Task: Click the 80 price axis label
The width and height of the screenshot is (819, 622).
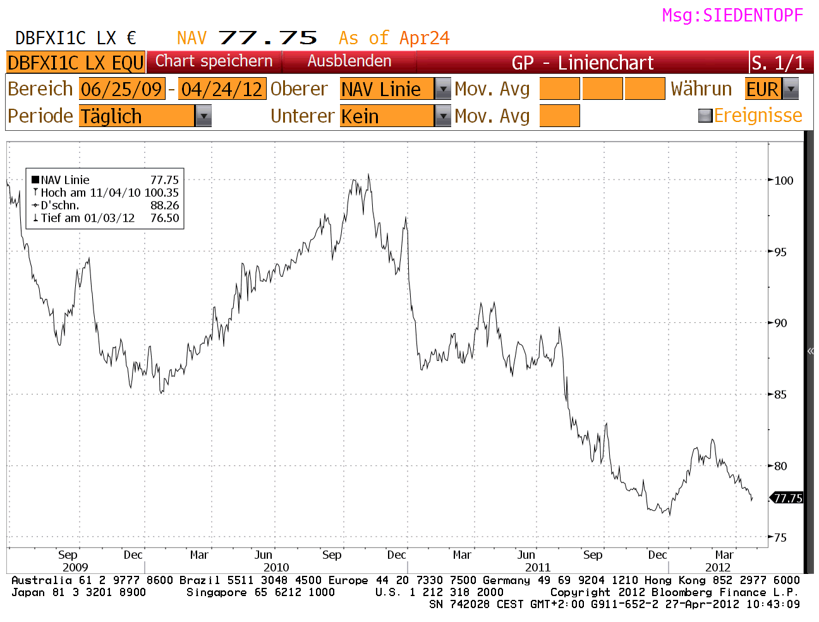Action: [x=781, y=466]
